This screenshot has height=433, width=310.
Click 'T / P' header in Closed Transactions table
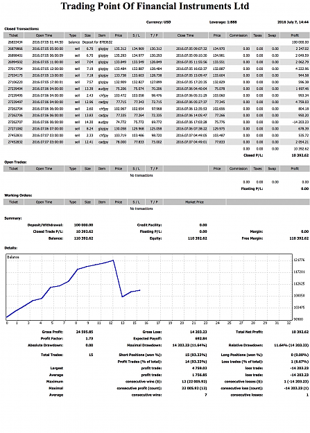(x=154, y=35)
